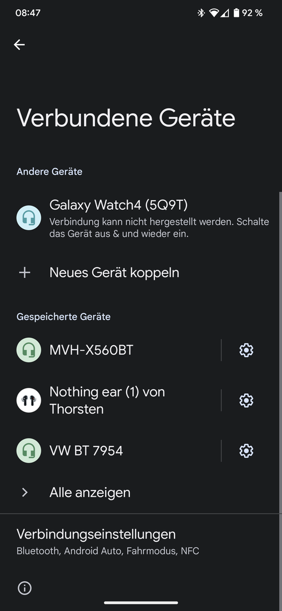
Task: Tap the MVH-X560BT headset icon
Action: pos(29,350)
